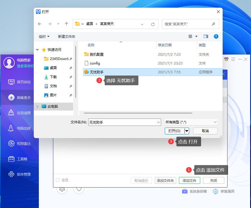Open 权限雷达 in sidebar
Screen dimensions: 251x208
tap(19, 144)
